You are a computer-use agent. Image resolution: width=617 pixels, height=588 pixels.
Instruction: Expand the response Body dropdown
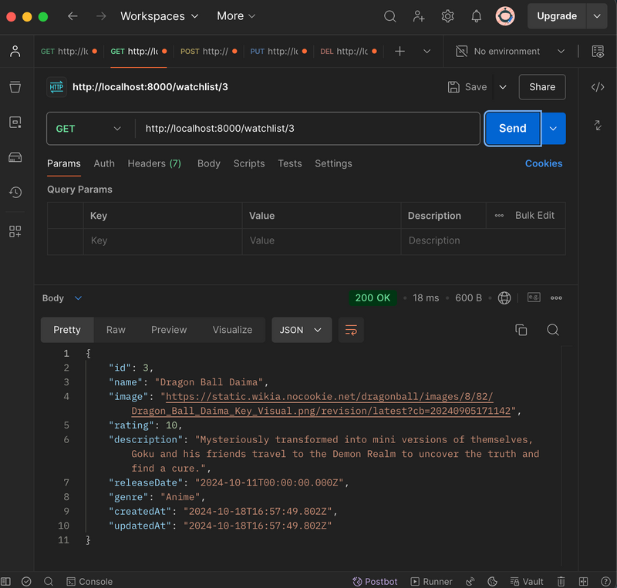[62, 298]
